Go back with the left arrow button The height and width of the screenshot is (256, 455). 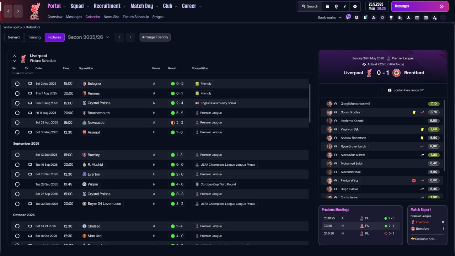tap(8, 11)
